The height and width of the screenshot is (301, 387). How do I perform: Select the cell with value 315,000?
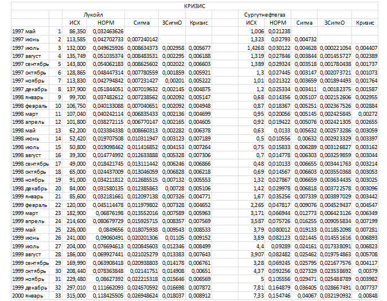click(x=75, y=296)
